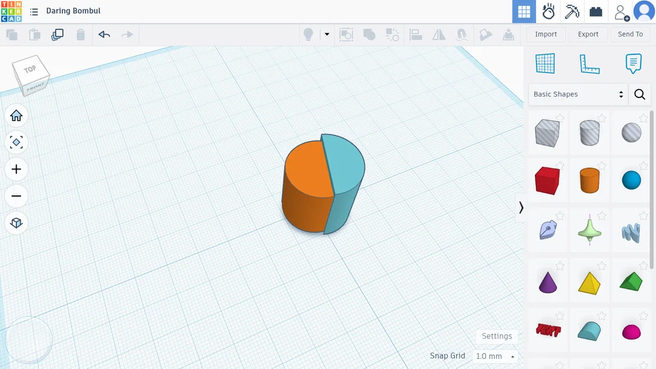Undo the last action
Image resolution: width=656 pixels, height=369 pixels.
coord(104,34)
